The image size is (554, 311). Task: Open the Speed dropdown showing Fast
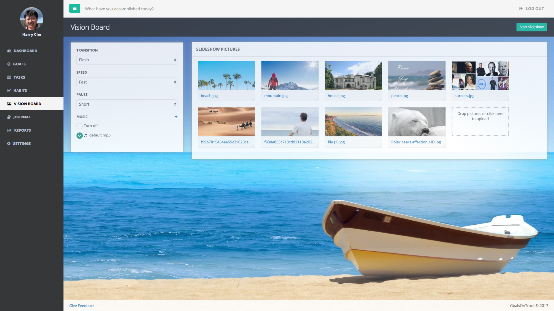[127, 82]
